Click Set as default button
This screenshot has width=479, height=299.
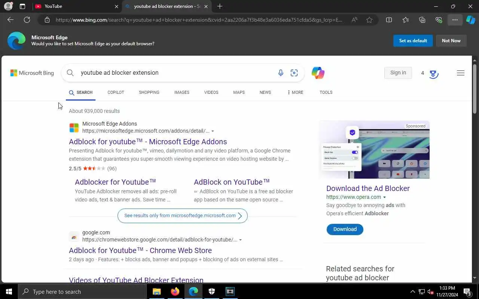[x=413, y=41]
